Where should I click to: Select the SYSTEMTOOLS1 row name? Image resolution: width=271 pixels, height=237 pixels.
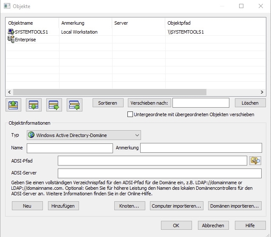click(x=31, y=32)
